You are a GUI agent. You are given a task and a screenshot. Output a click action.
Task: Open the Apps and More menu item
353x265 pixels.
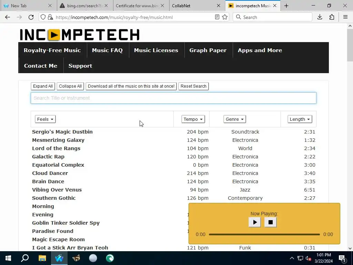[x=260, y=50]
